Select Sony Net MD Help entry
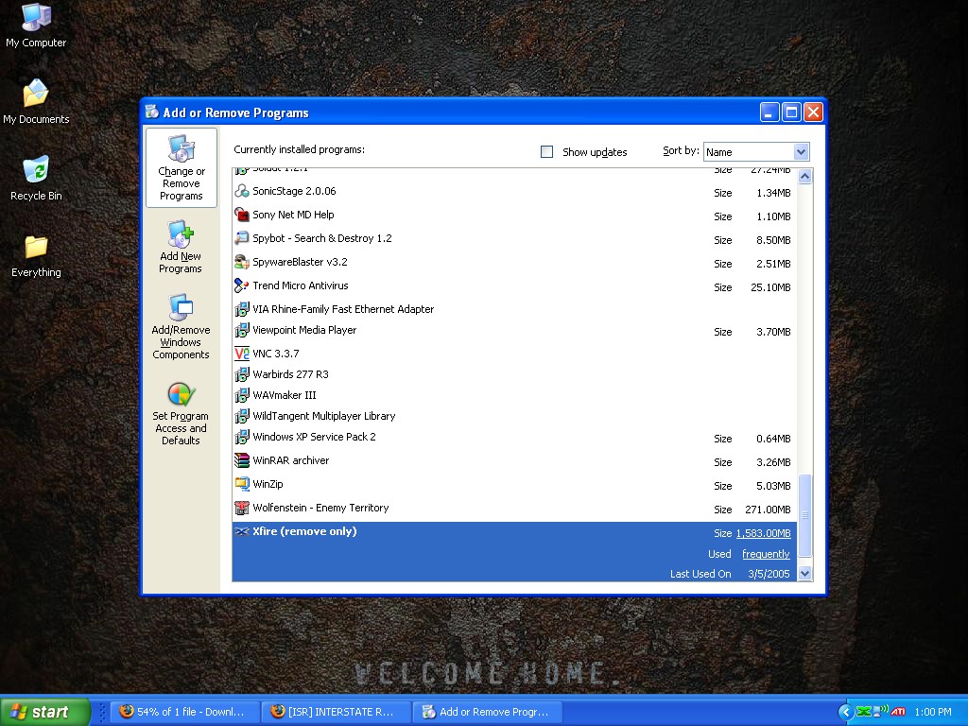968x726 pixels. pos(513,216)
